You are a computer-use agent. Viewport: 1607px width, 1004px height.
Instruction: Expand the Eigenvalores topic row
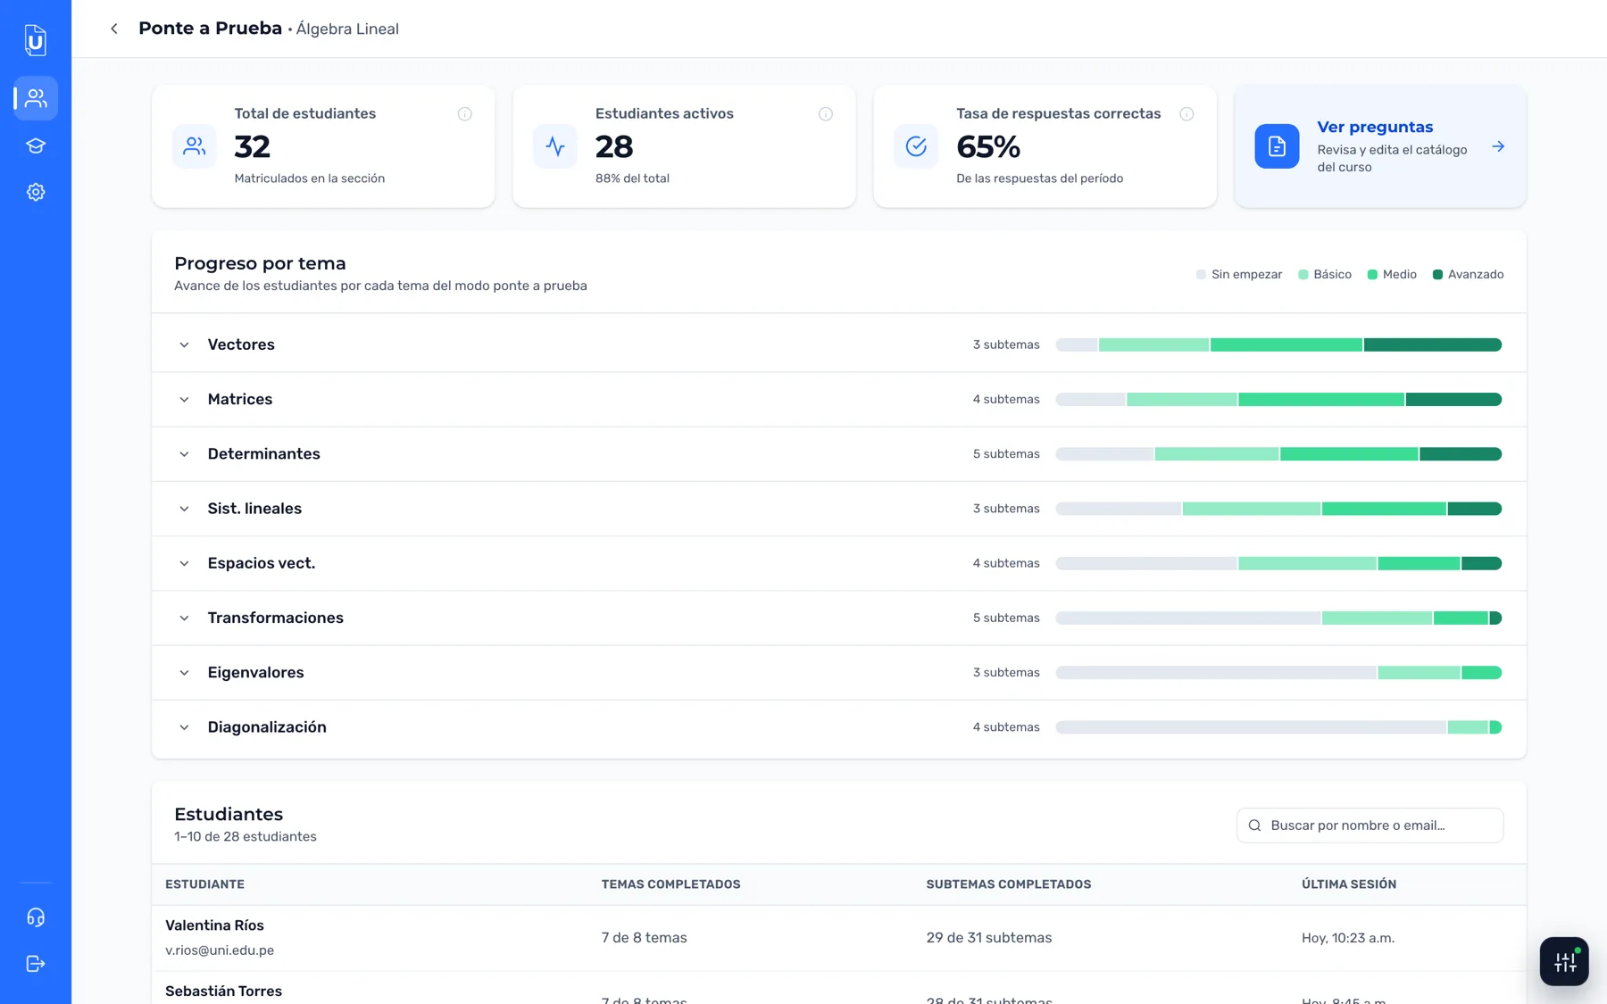click(839, 673)
